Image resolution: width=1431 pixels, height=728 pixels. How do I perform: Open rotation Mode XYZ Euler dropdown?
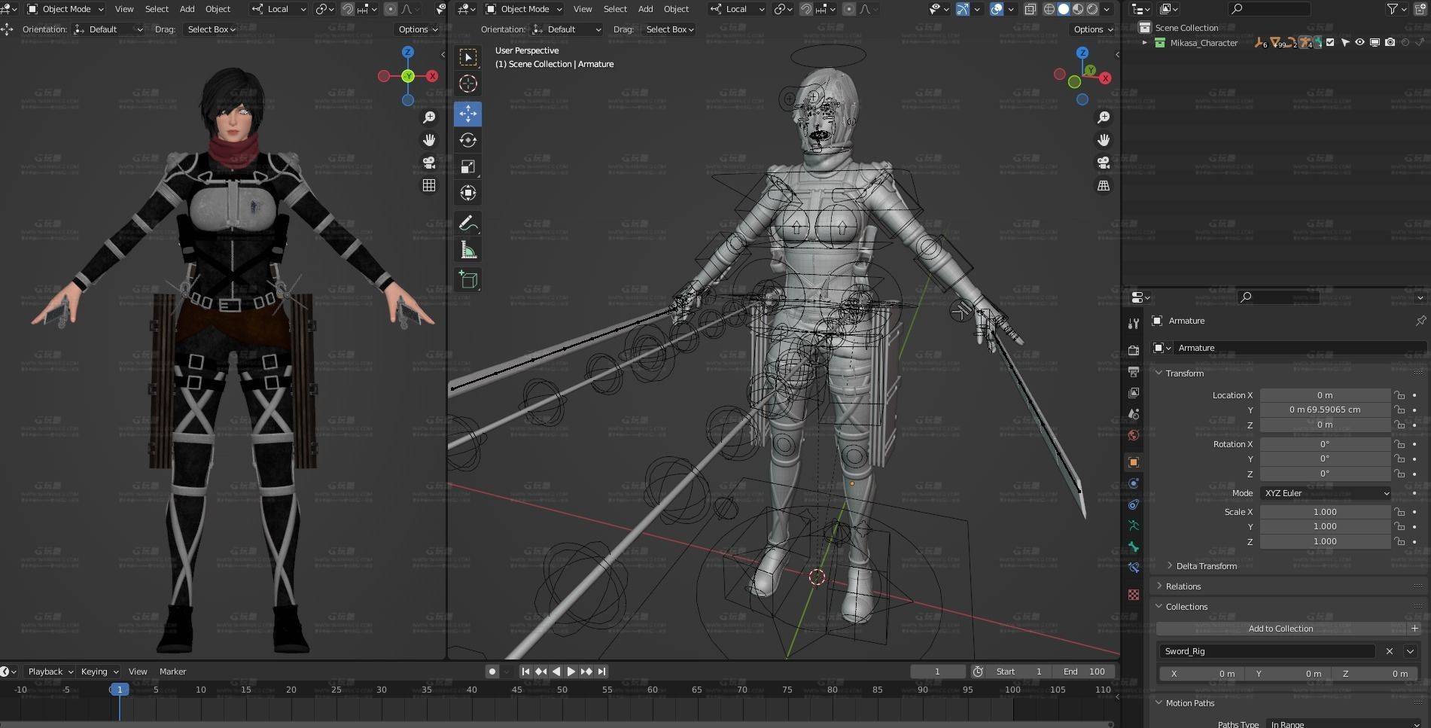[x=1326, y=493]
